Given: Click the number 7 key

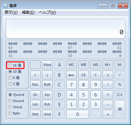Looking at the screenshot, I should tap(72, 84).
